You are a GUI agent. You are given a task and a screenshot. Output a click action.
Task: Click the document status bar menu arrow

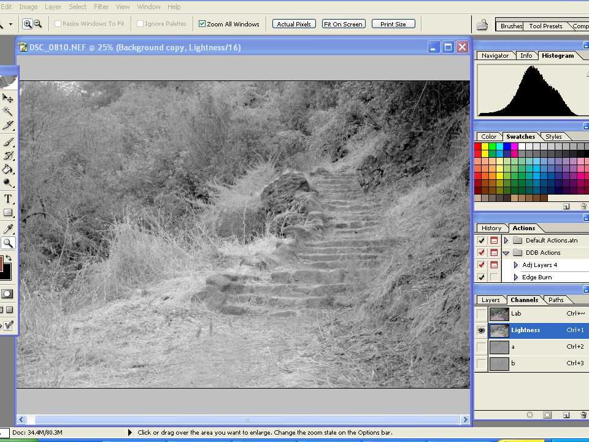(x=130, y=433)
